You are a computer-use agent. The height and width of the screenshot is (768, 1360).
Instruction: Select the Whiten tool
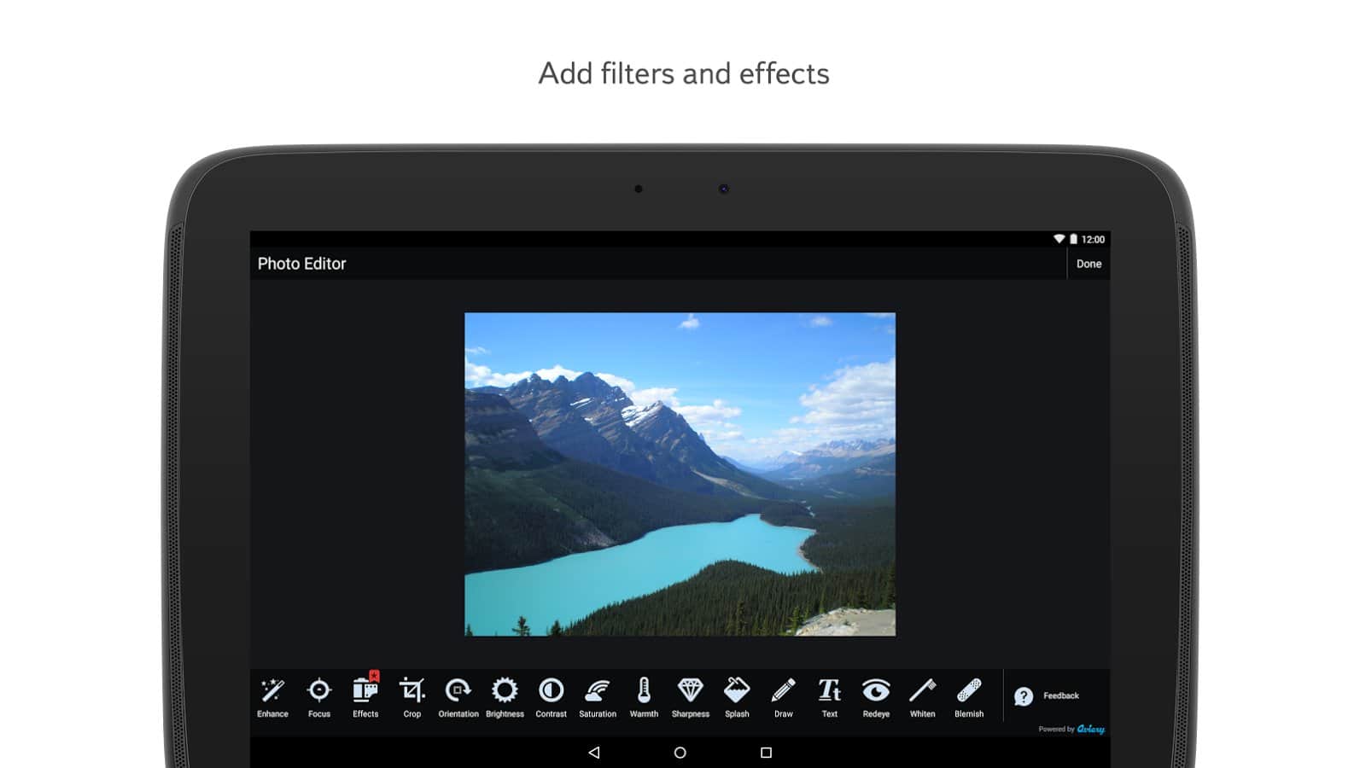click(922, 696)
